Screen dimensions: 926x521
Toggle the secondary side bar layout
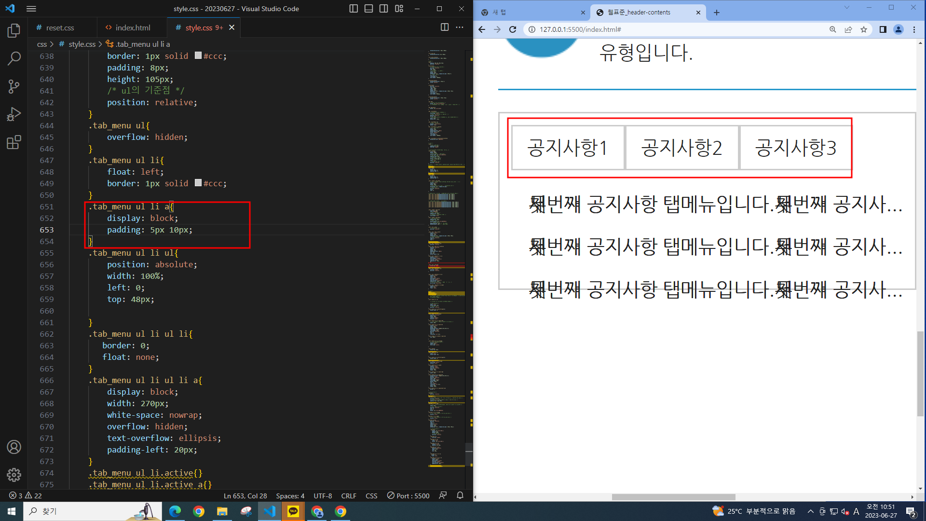pos(384,9)
